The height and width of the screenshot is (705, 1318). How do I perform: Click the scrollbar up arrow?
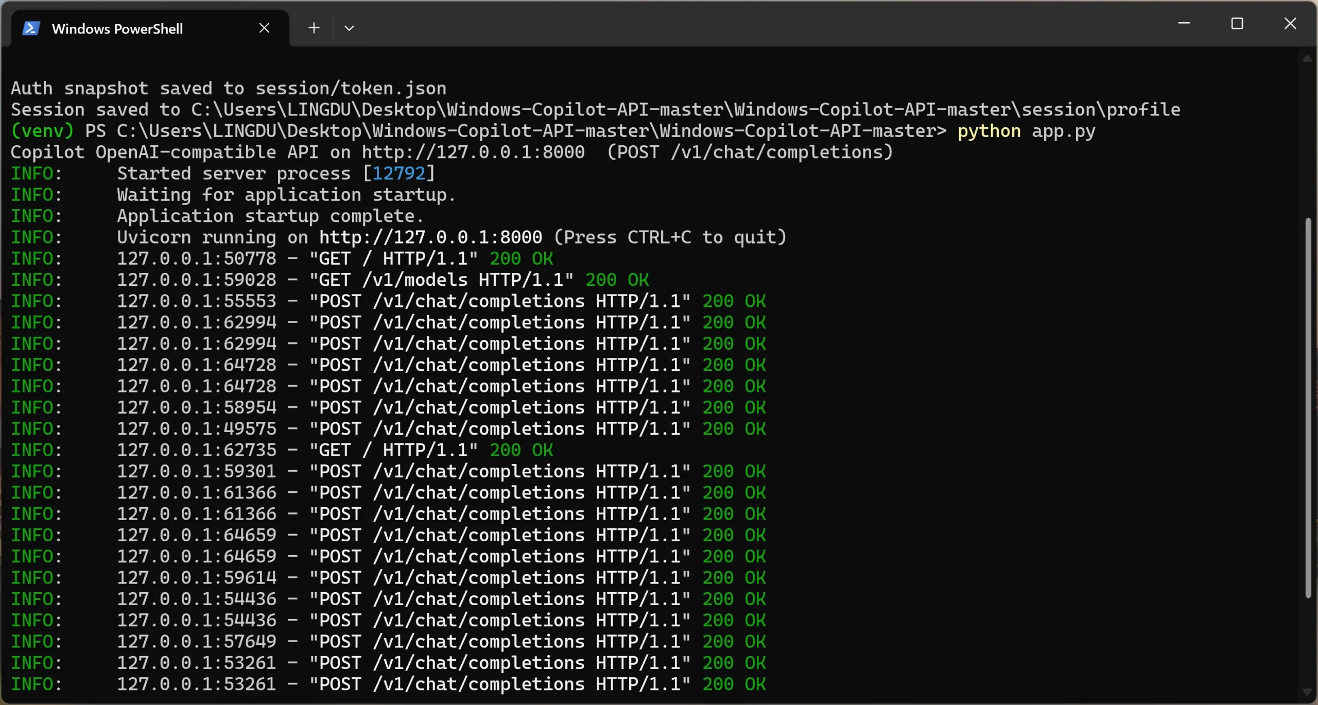pos(1307,58)
